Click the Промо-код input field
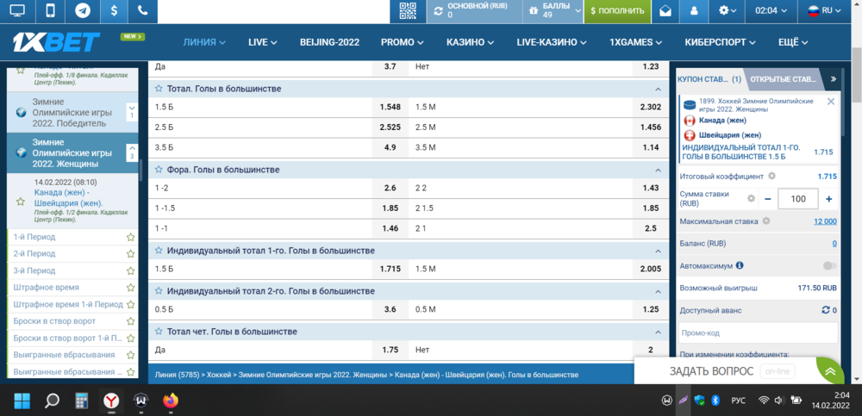The width and height of the screenshot is (862, 416). 759,333
